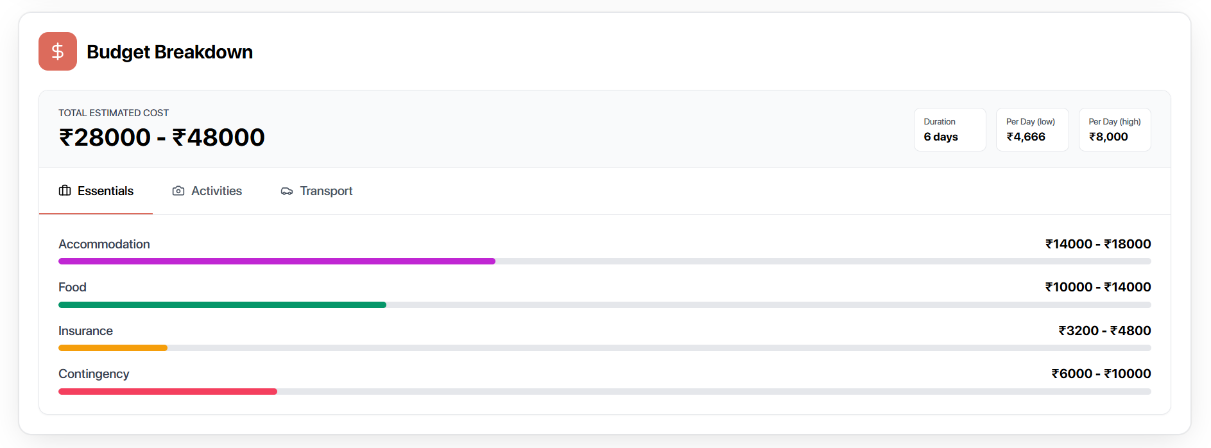The width and height of the screenshot is (1211, 448).
Task: Click the purple Accommodation progress bar
Action: [x=277, y=261]
